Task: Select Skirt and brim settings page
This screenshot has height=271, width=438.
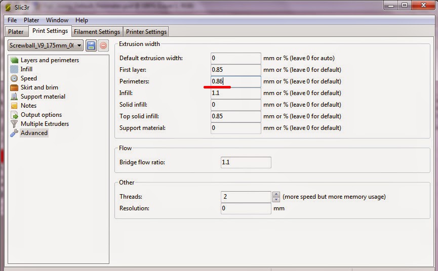Action: click(39, 87)
